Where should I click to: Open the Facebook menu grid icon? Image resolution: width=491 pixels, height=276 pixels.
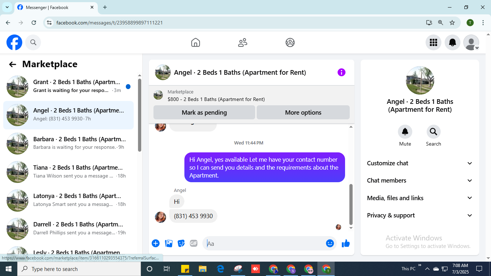pyautogui.click(x=433, y=42)
